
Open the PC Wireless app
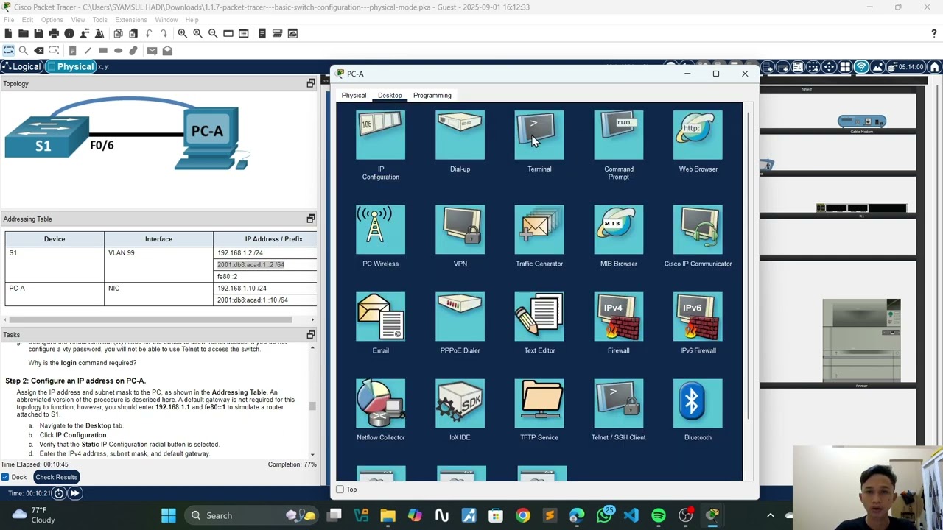[380, 230]
